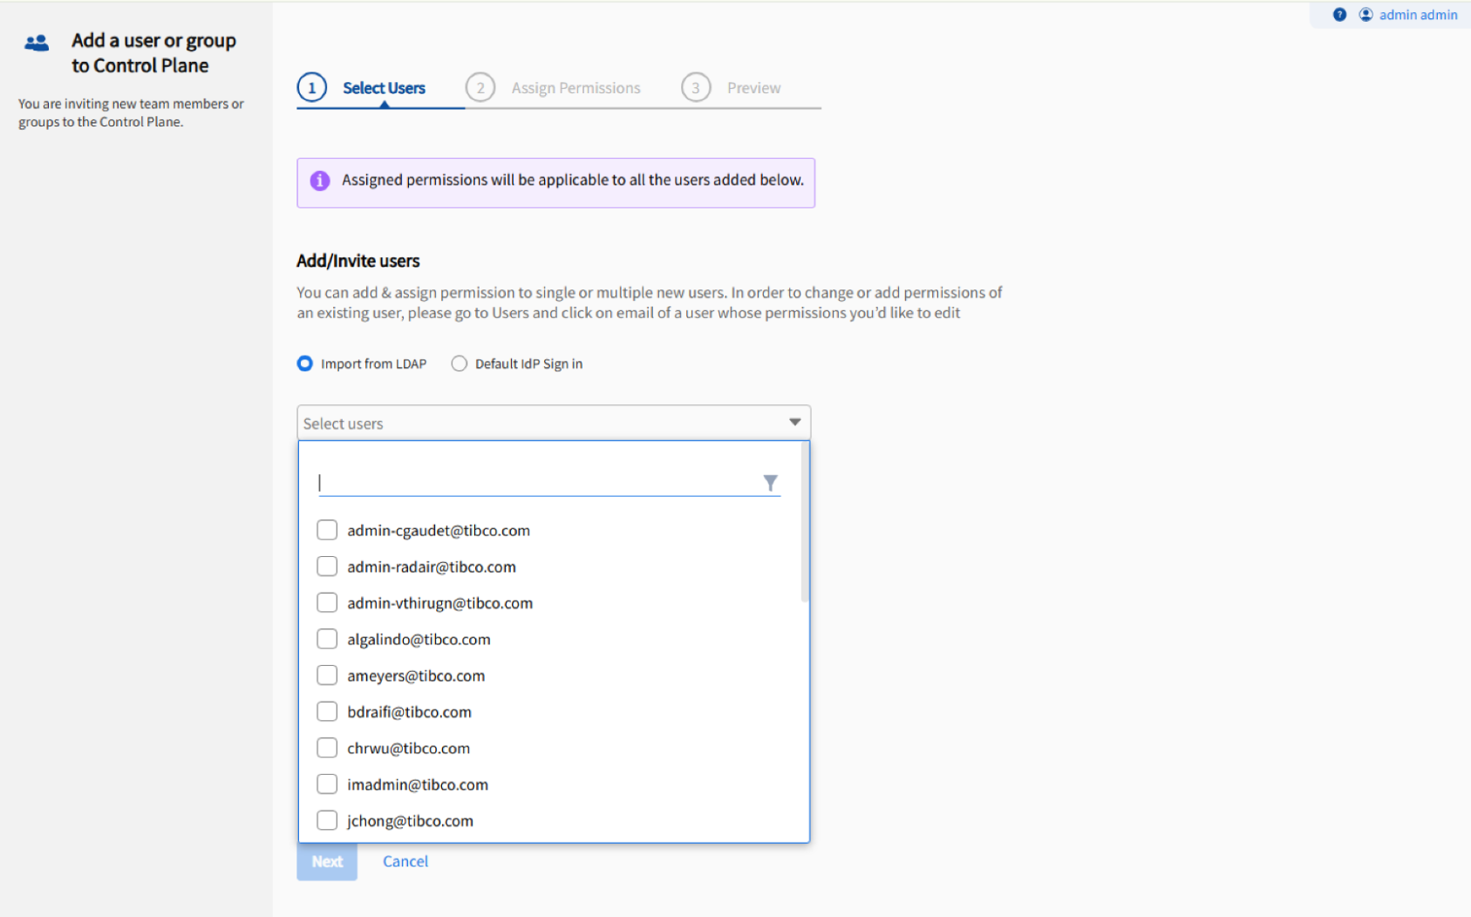Viewport: 1471px width, 917px height.
Task: Collapse the Select users dropdown arrow
Action: (794, 423)
